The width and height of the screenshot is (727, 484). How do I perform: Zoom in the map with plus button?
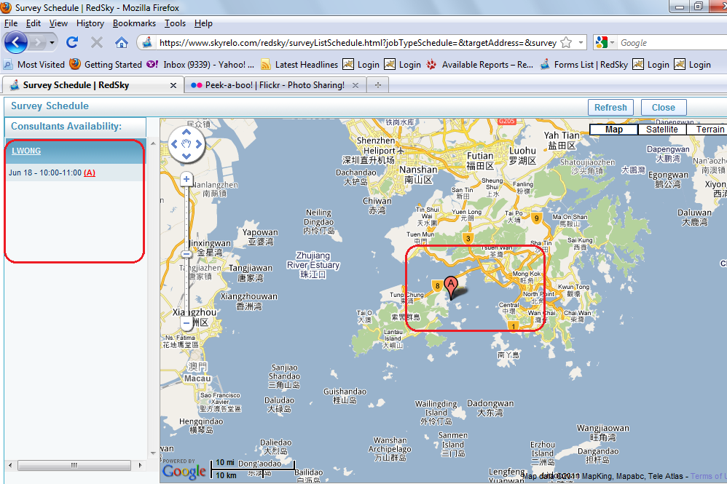pyautogui.click(x=186, y=179)
